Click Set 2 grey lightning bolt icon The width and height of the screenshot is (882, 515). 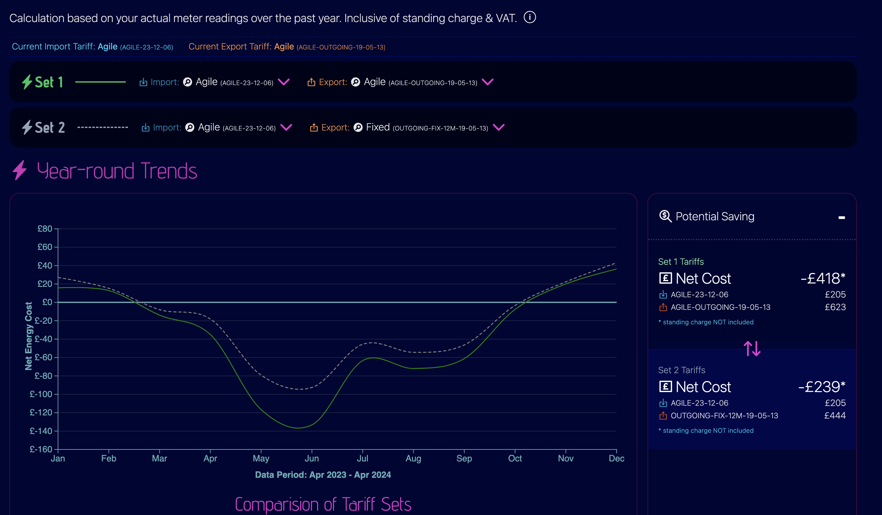coord(27,127)
